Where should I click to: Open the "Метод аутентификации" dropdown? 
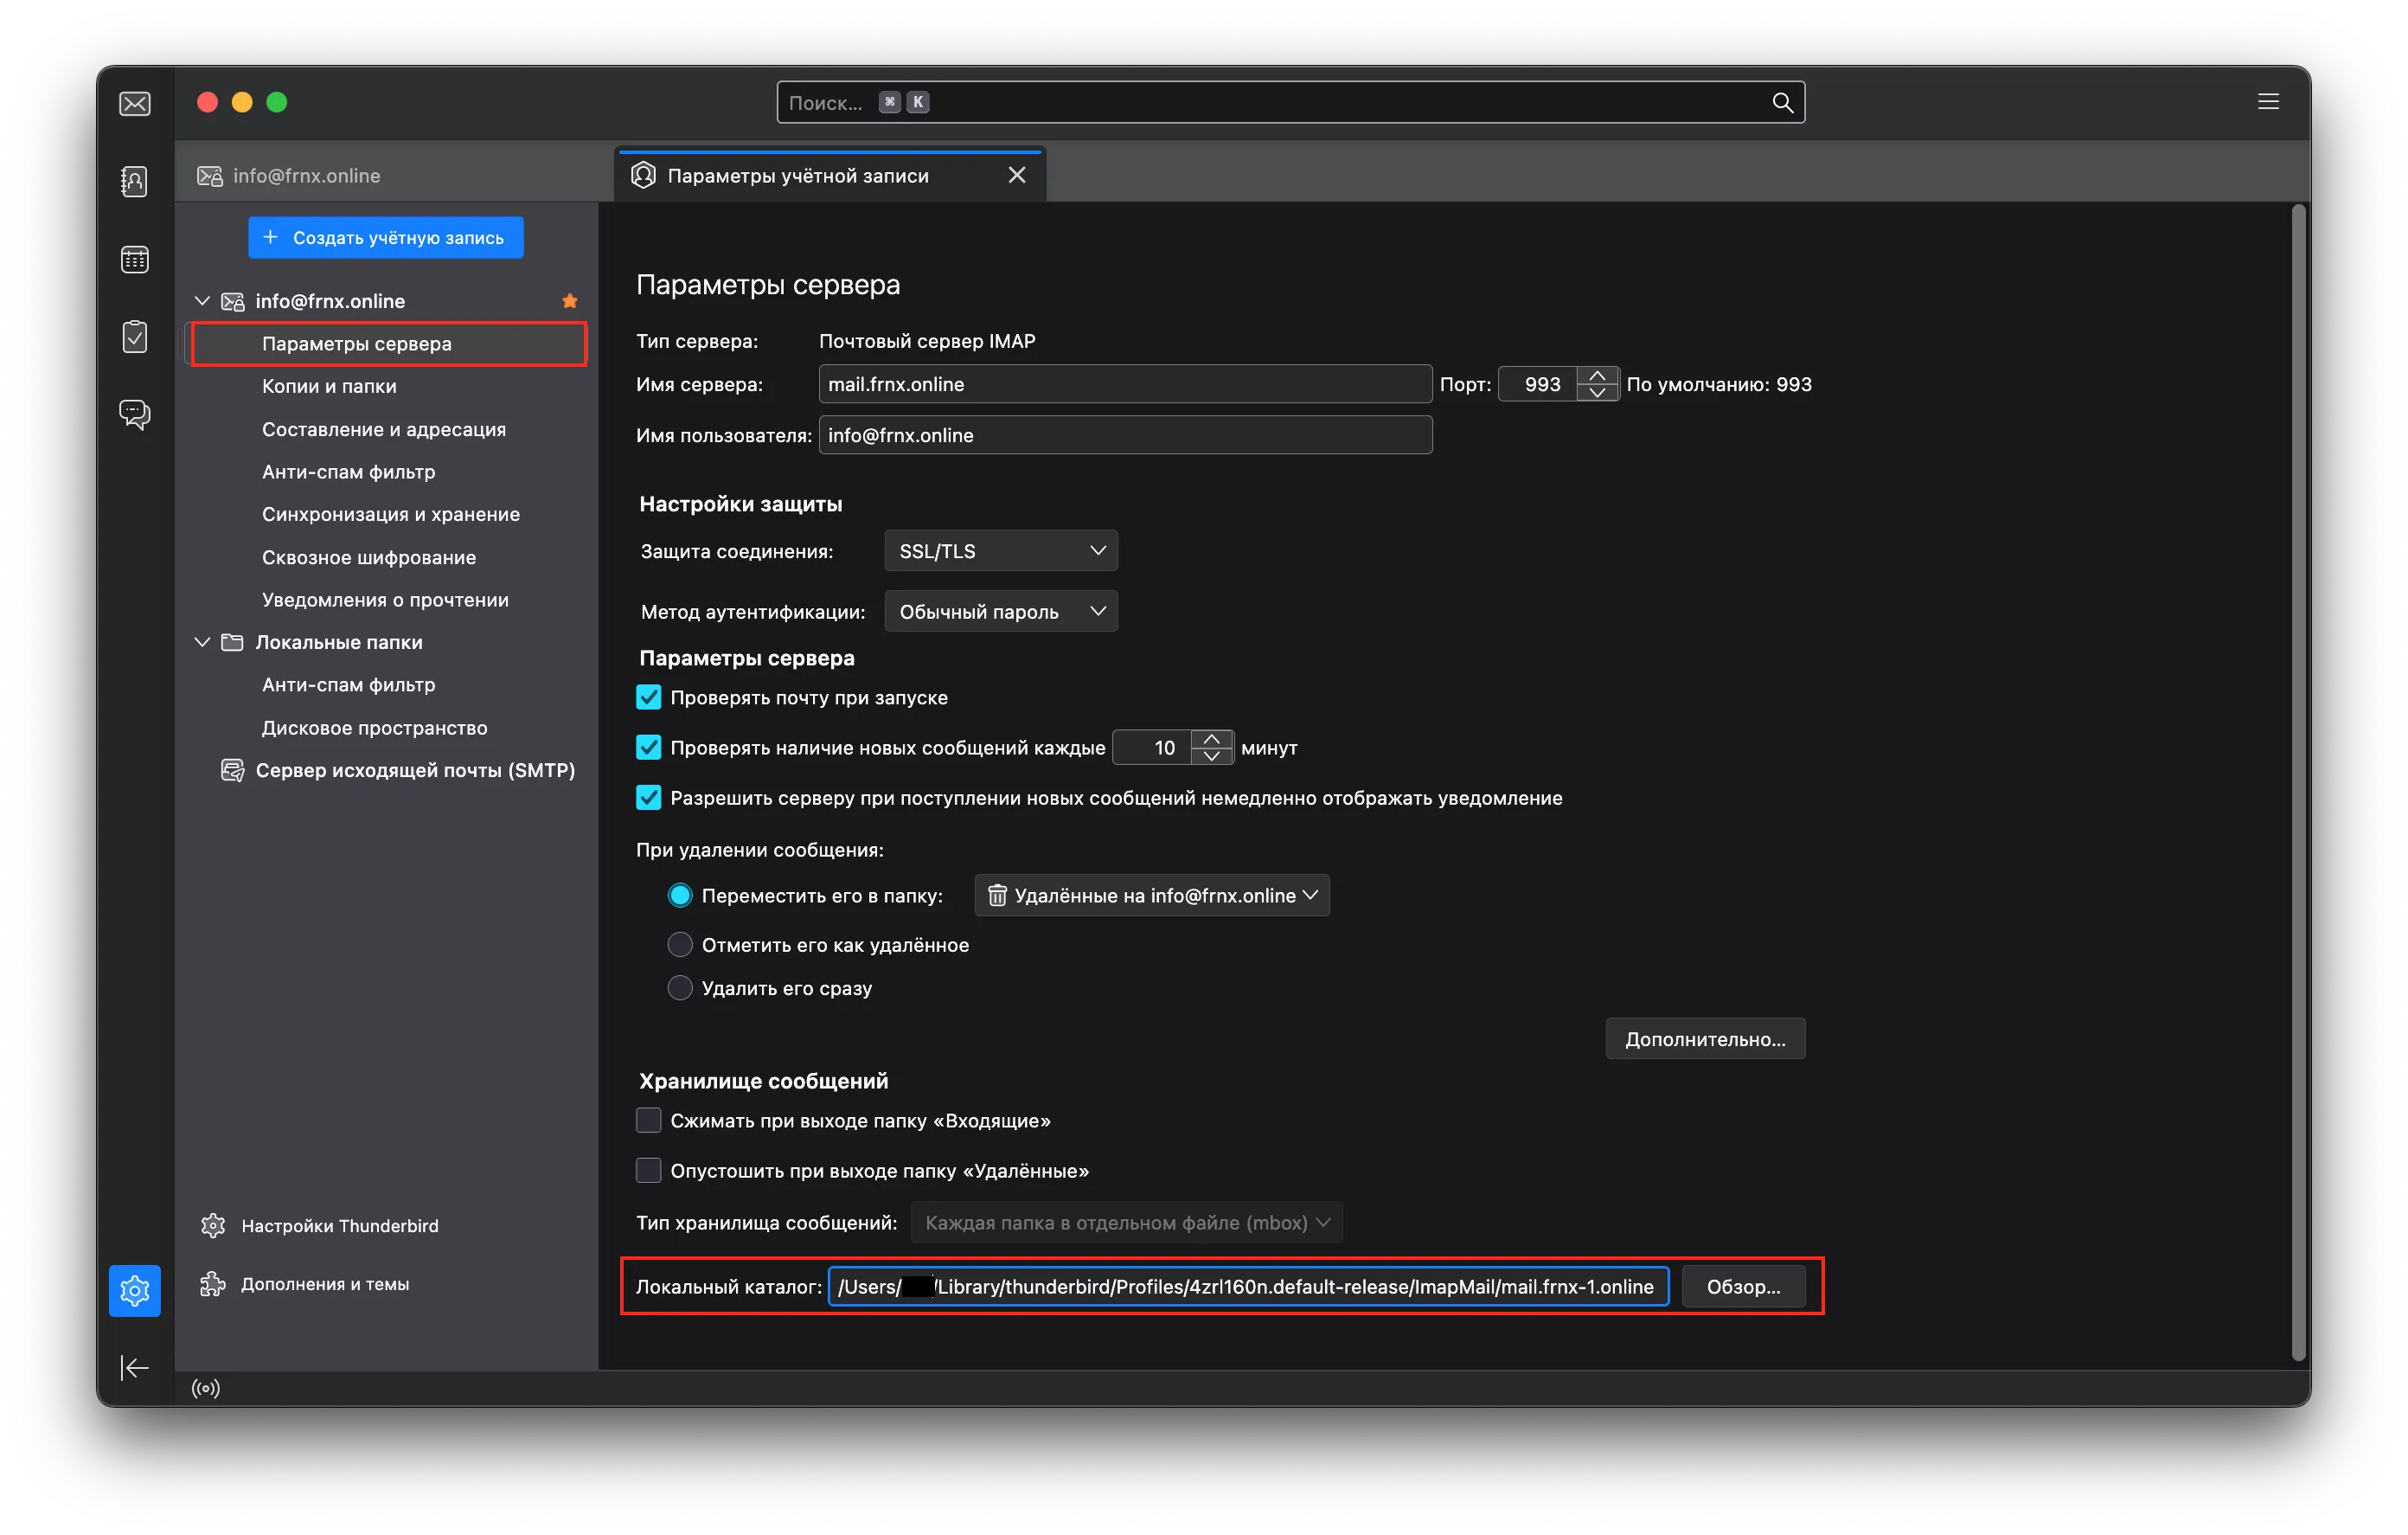(1001, 612)
